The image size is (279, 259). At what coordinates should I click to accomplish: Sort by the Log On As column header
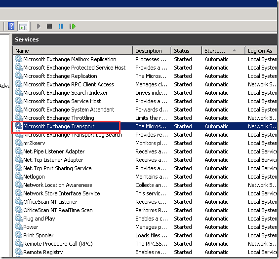[x=261, y=51]
